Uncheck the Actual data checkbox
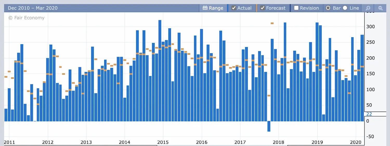Image resolution: width=390 pixels, height=146 pixels. click(x=234, y=8)
